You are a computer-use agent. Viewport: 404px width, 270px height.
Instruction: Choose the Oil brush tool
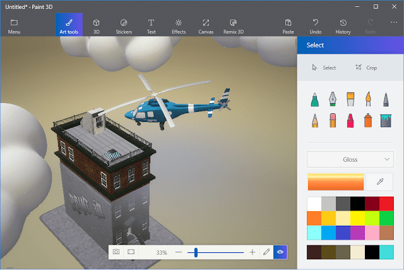(x=350, y=99)
